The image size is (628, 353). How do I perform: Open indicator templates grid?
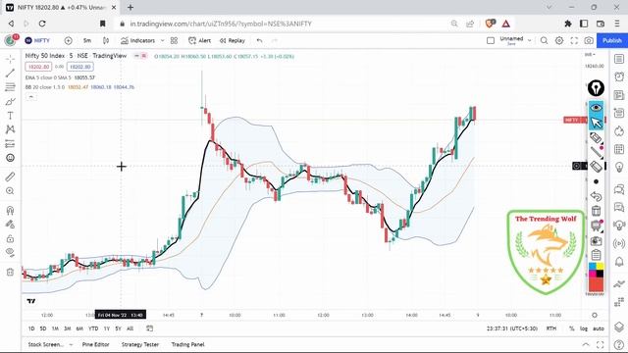174,40
